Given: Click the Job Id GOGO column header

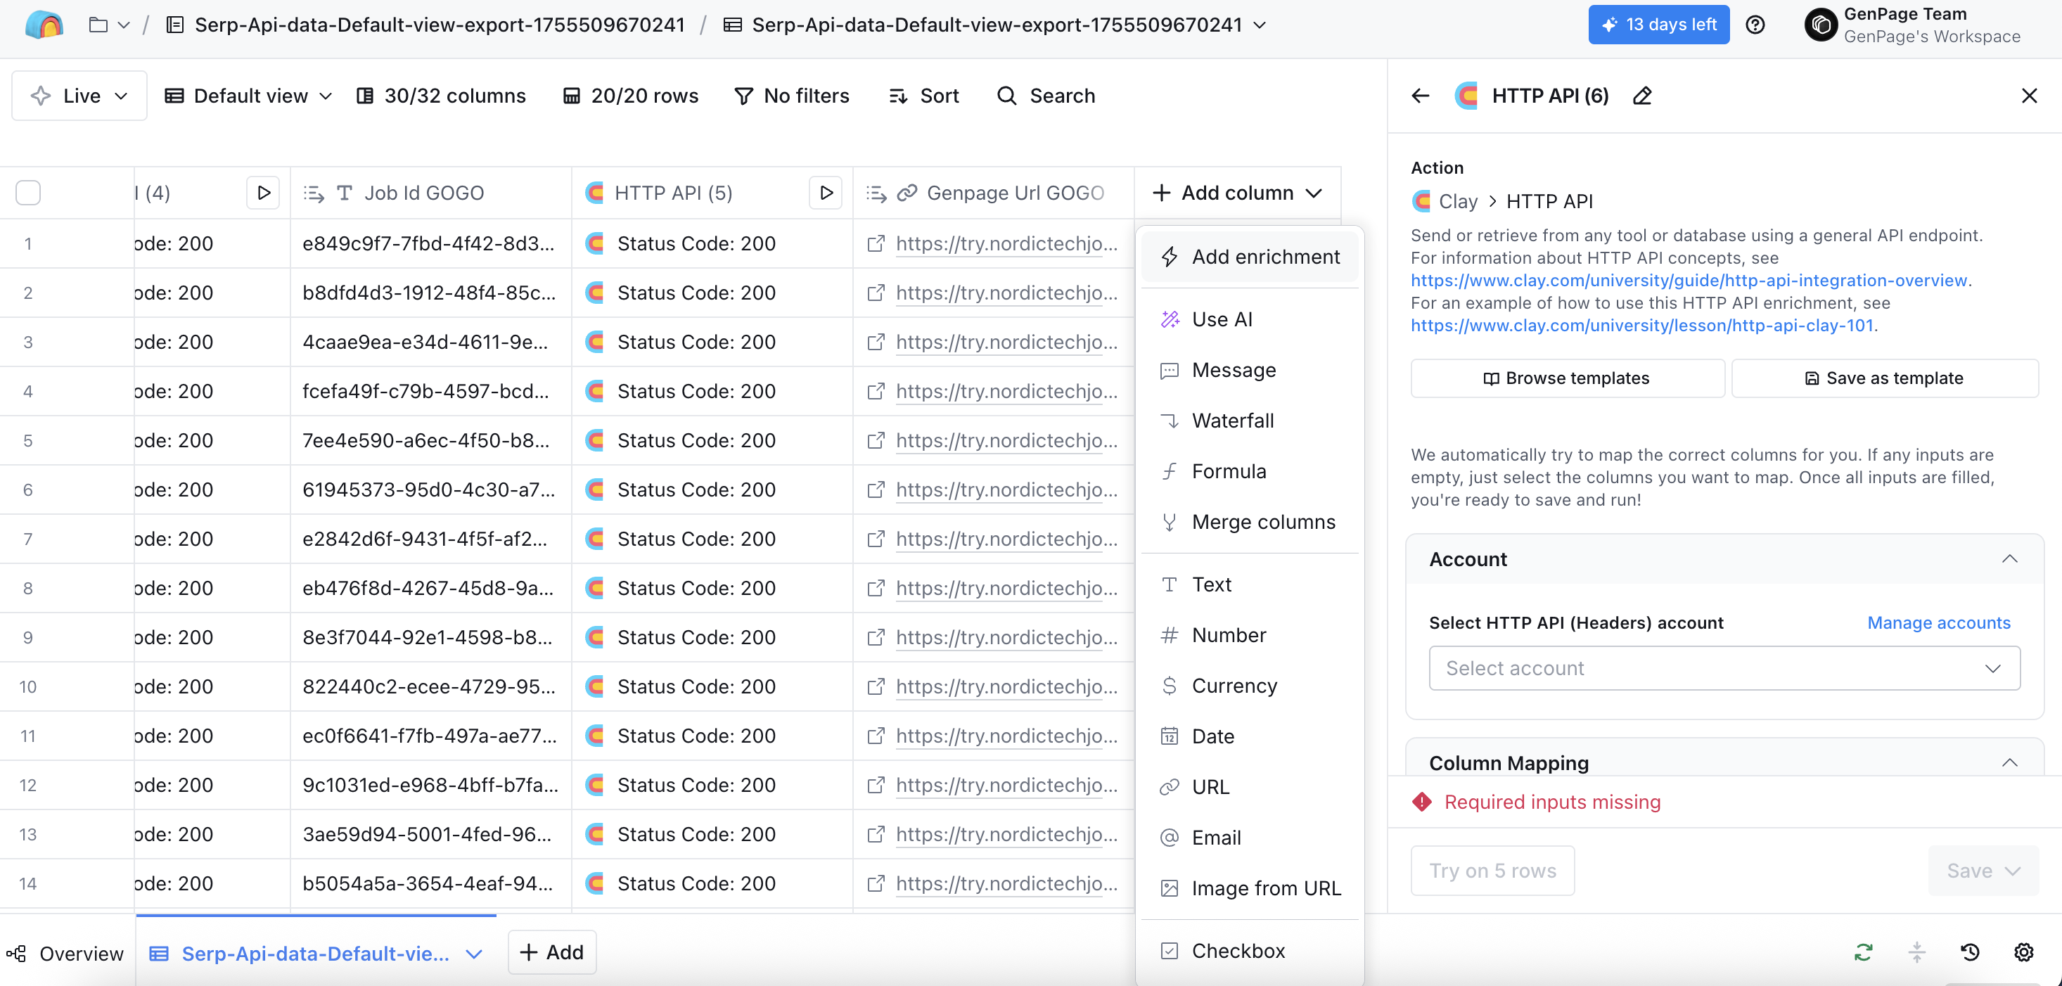Looking at the screenshot, I should point(430,193).
